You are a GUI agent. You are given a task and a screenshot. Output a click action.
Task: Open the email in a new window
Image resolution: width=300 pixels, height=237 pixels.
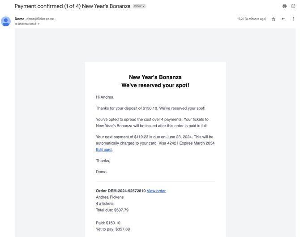coord(293,6)
